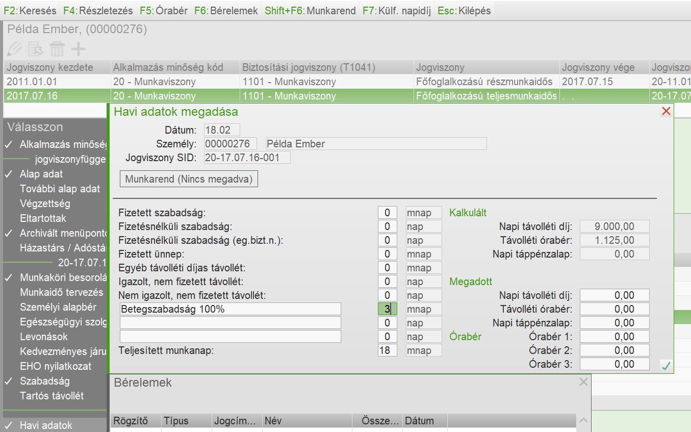Select Havi adatok in sidebar
The width and height of the screenshot is (691, 432).
pos(46,425)
